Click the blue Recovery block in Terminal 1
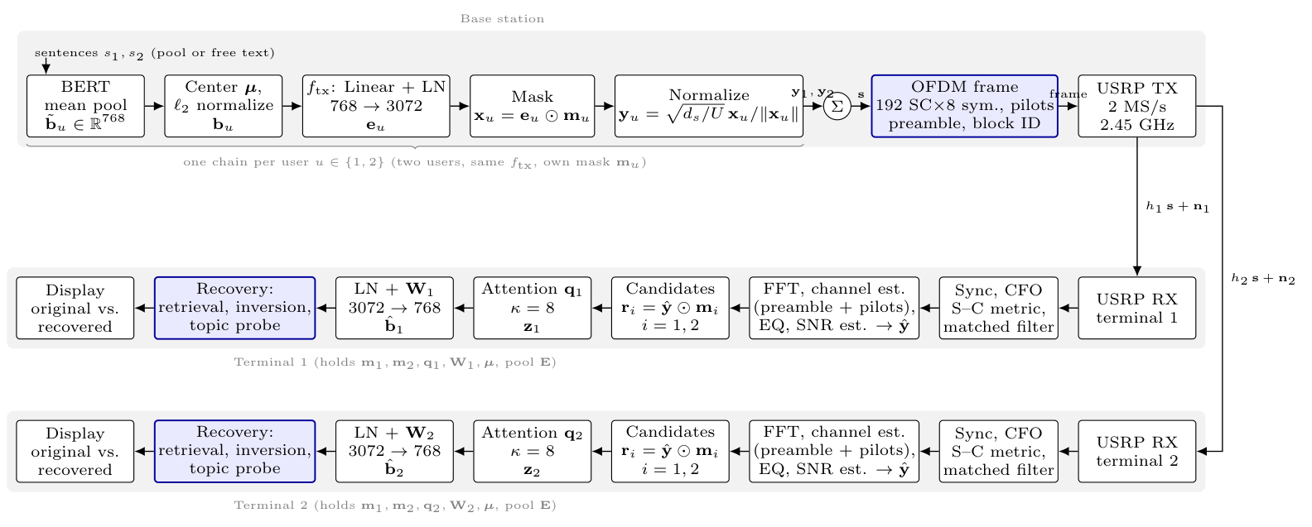1312x527 pixels. [x=235, y=308]
